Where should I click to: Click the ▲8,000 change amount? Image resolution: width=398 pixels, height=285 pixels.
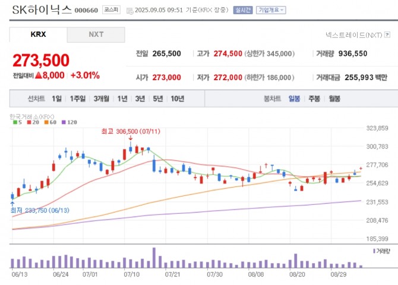[x=50, y=75]
